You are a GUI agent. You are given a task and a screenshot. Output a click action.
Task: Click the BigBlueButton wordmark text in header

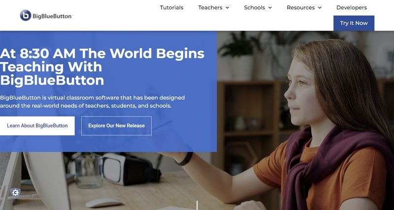pos(52,16)
